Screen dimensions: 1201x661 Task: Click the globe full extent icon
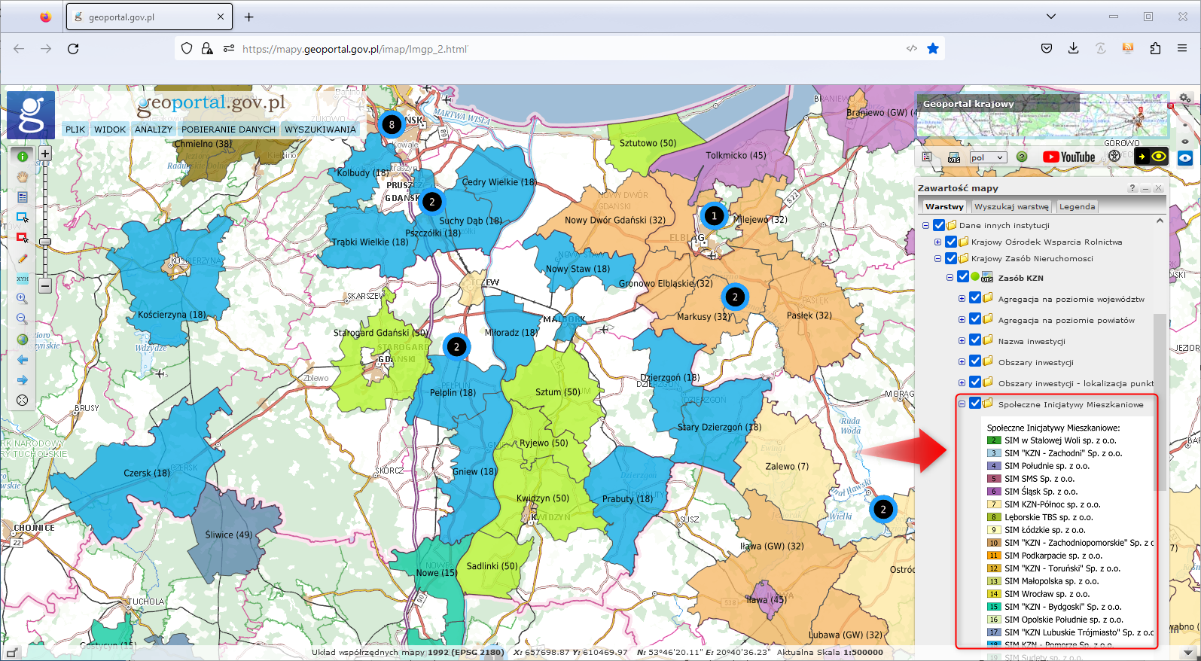(23, 340)
